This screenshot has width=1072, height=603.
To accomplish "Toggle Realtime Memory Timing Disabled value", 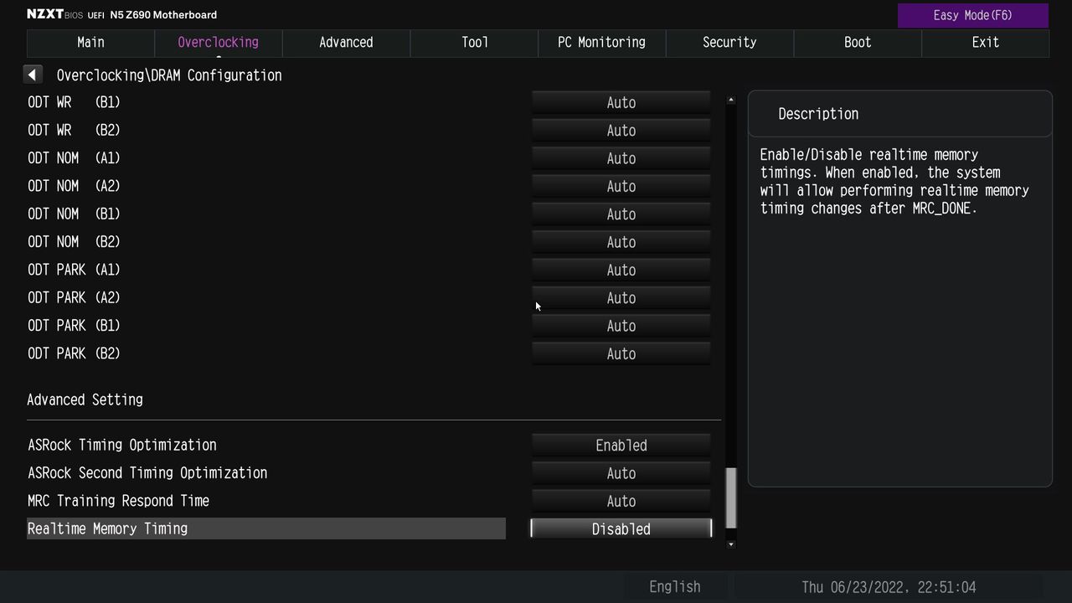I will (621, 528).
